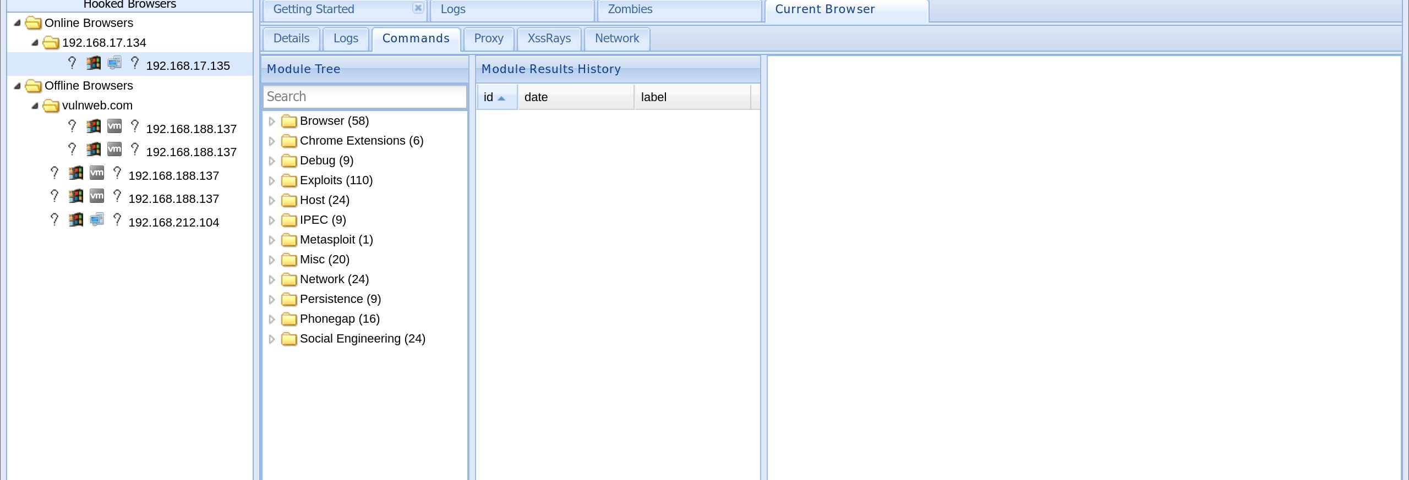The image size is (1409, 480).
Task: Click the Module Tree search field
Action: pos(364,97)
